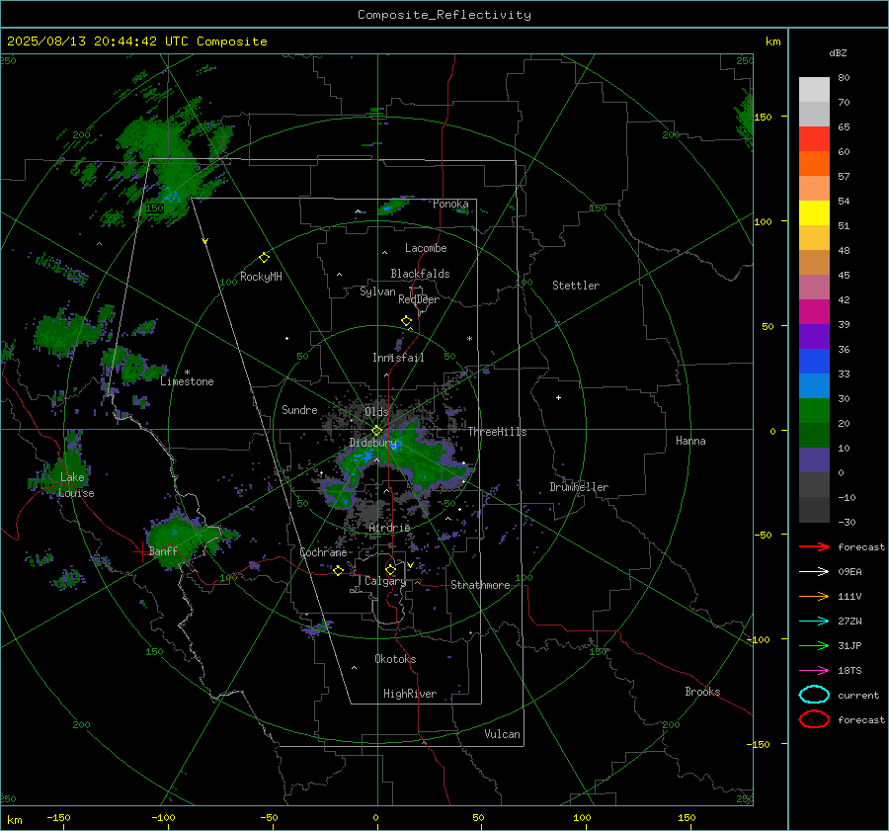Click the white 09EA arrow icon
Image resolution: width=889 pixels, height=831 pixels.
click(x=814, y=571)
